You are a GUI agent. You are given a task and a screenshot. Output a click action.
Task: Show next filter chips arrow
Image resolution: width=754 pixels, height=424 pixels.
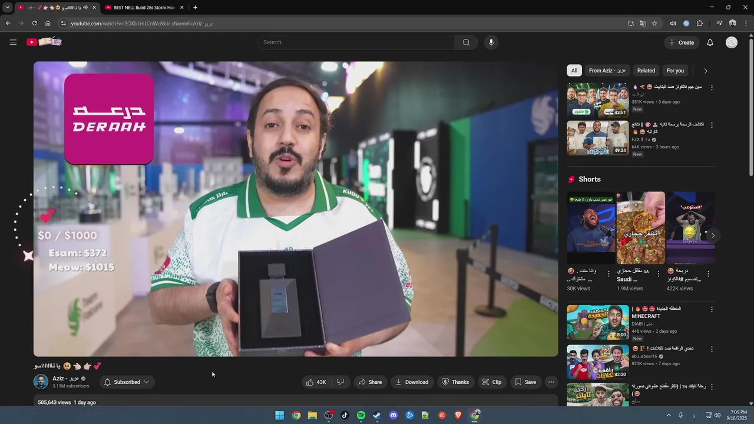point(706,71)
